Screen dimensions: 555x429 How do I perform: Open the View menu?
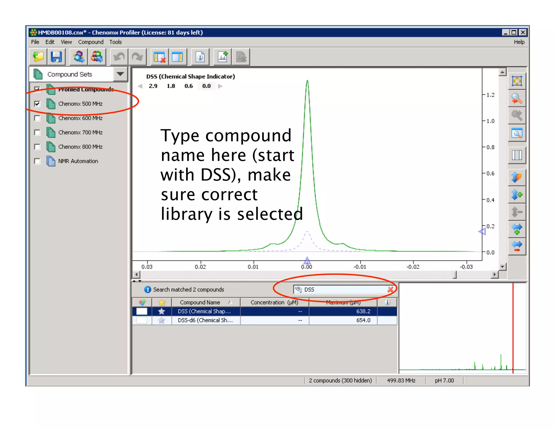(x=66, y=42)
